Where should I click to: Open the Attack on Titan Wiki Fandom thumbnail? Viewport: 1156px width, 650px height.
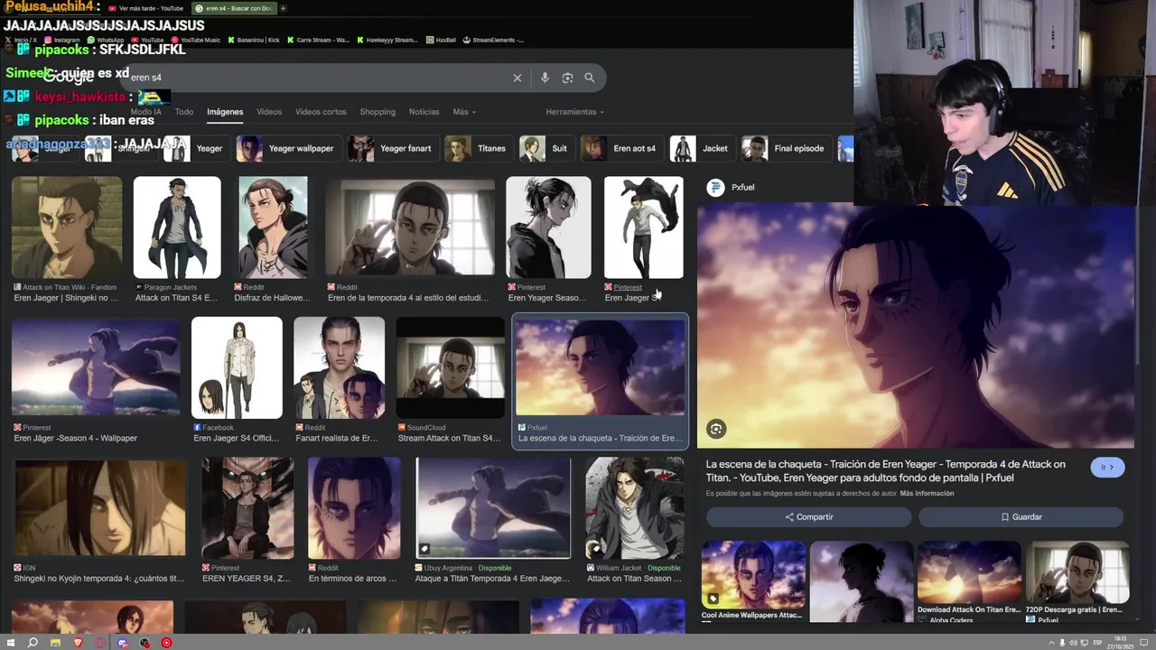[x=67, y=227]
